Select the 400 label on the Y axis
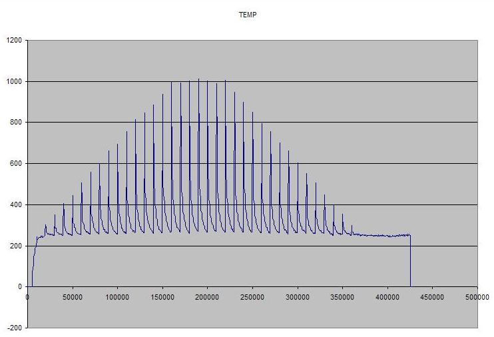The height and width of the screenshot is (337, 494). [16, 205]
